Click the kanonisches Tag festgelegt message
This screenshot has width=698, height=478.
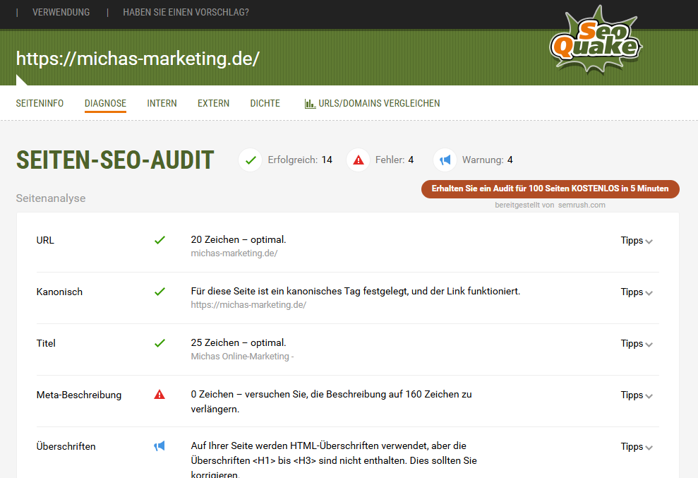click(356, 292)
